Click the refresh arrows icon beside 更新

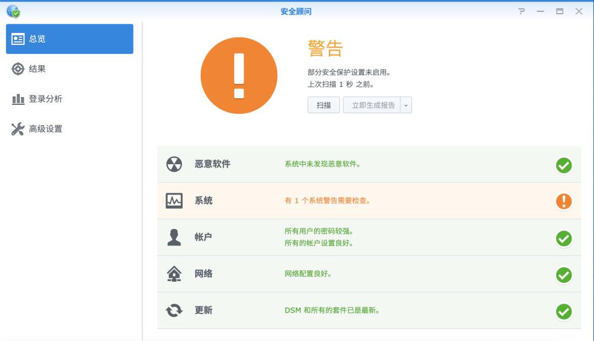(x=173, y=311)
